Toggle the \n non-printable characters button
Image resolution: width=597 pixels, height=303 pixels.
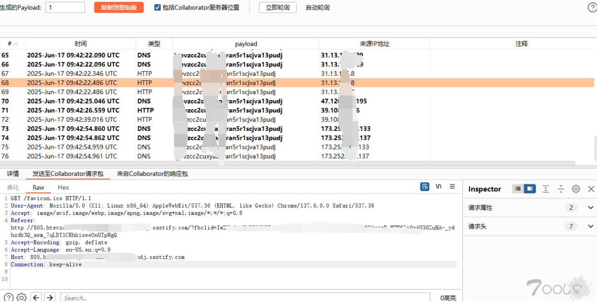click(438, 187)
